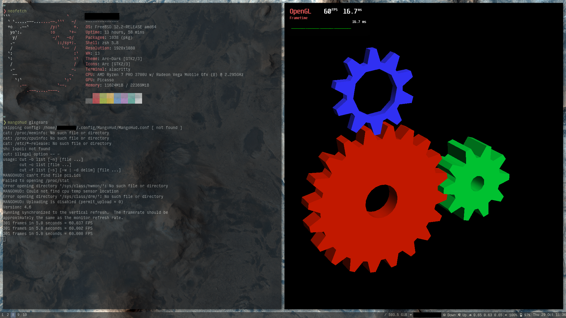Screen dimensions: 566x318
Task: Click the '60.002 FPS' result line
Action: [x=48, y=228]
